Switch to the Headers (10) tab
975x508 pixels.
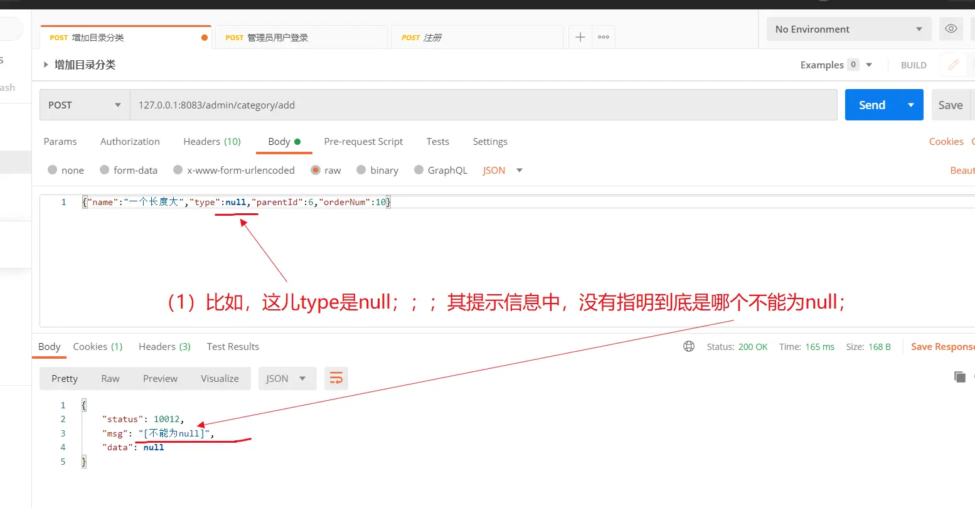pyautogui.click(x=211, y=141)
